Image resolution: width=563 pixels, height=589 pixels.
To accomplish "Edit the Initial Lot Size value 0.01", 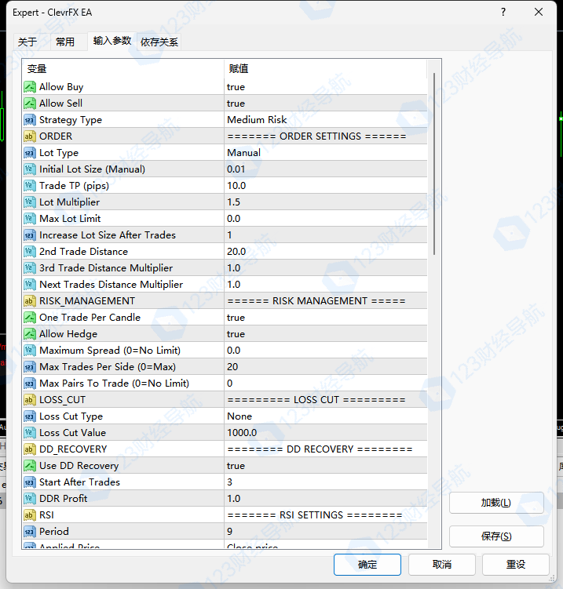I will coord(326,169).
